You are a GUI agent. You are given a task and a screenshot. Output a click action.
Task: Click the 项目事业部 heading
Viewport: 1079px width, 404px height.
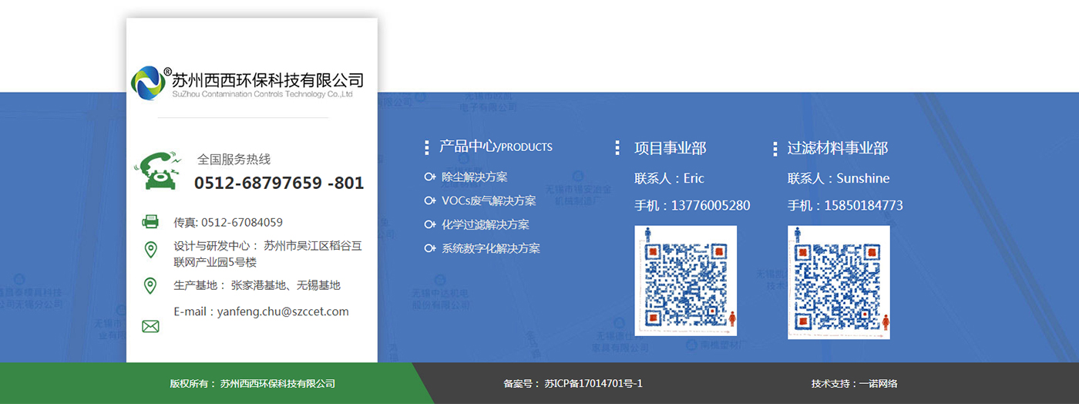point(671,148)
